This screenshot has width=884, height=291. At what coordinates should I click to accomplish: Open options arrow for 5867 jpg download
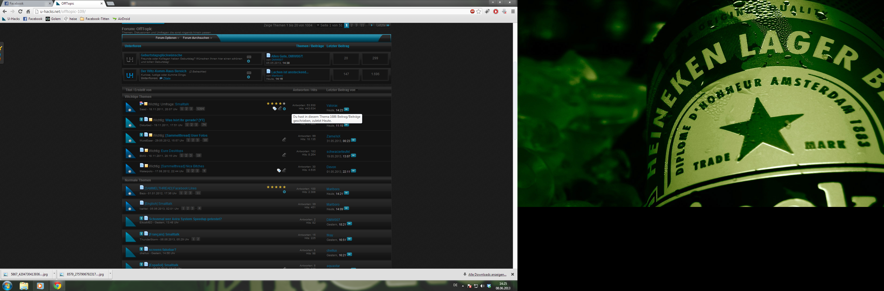pos(54,274)
